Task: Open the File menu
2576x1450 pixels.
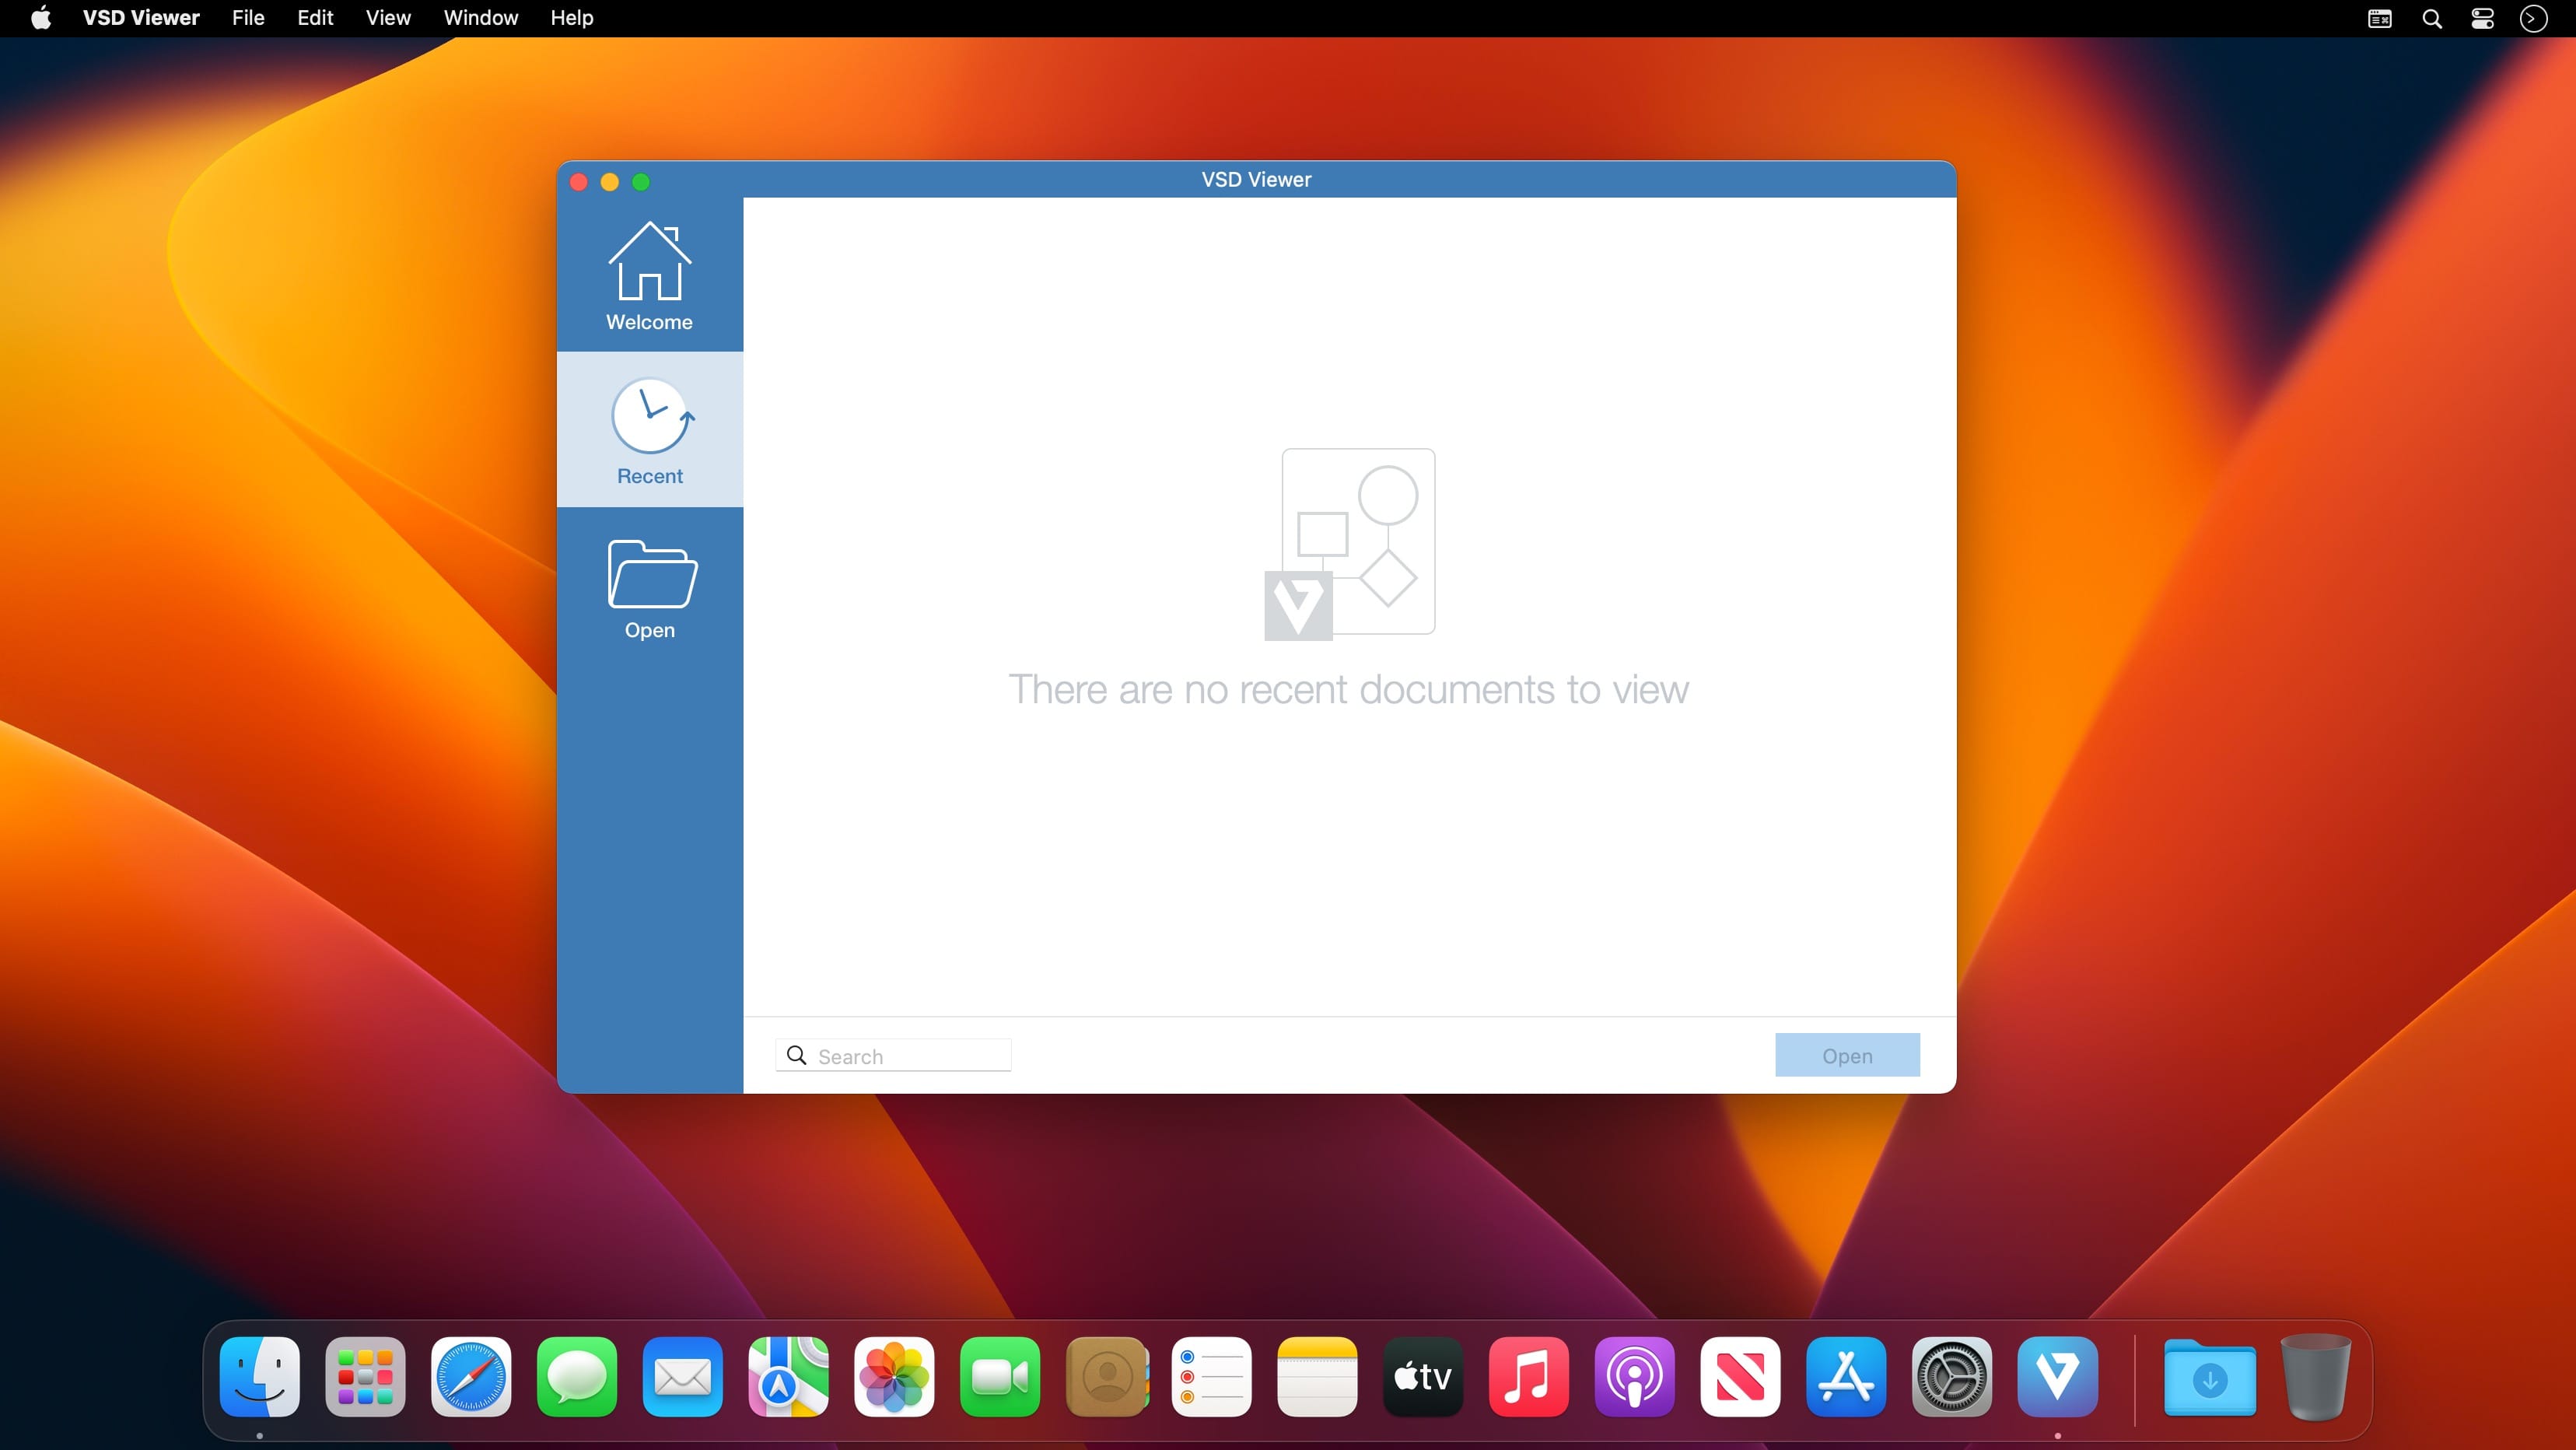Action: (248, 18)
